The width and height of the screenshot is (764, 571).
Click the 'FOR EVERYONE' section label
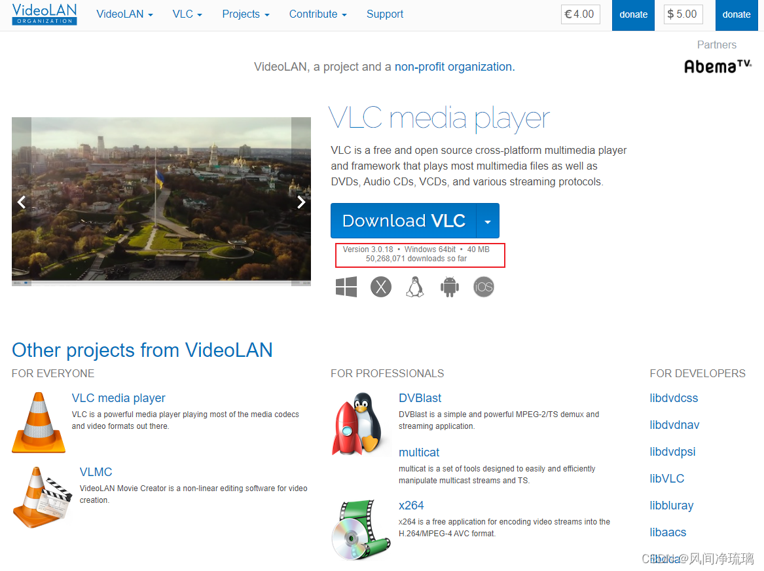53,374
